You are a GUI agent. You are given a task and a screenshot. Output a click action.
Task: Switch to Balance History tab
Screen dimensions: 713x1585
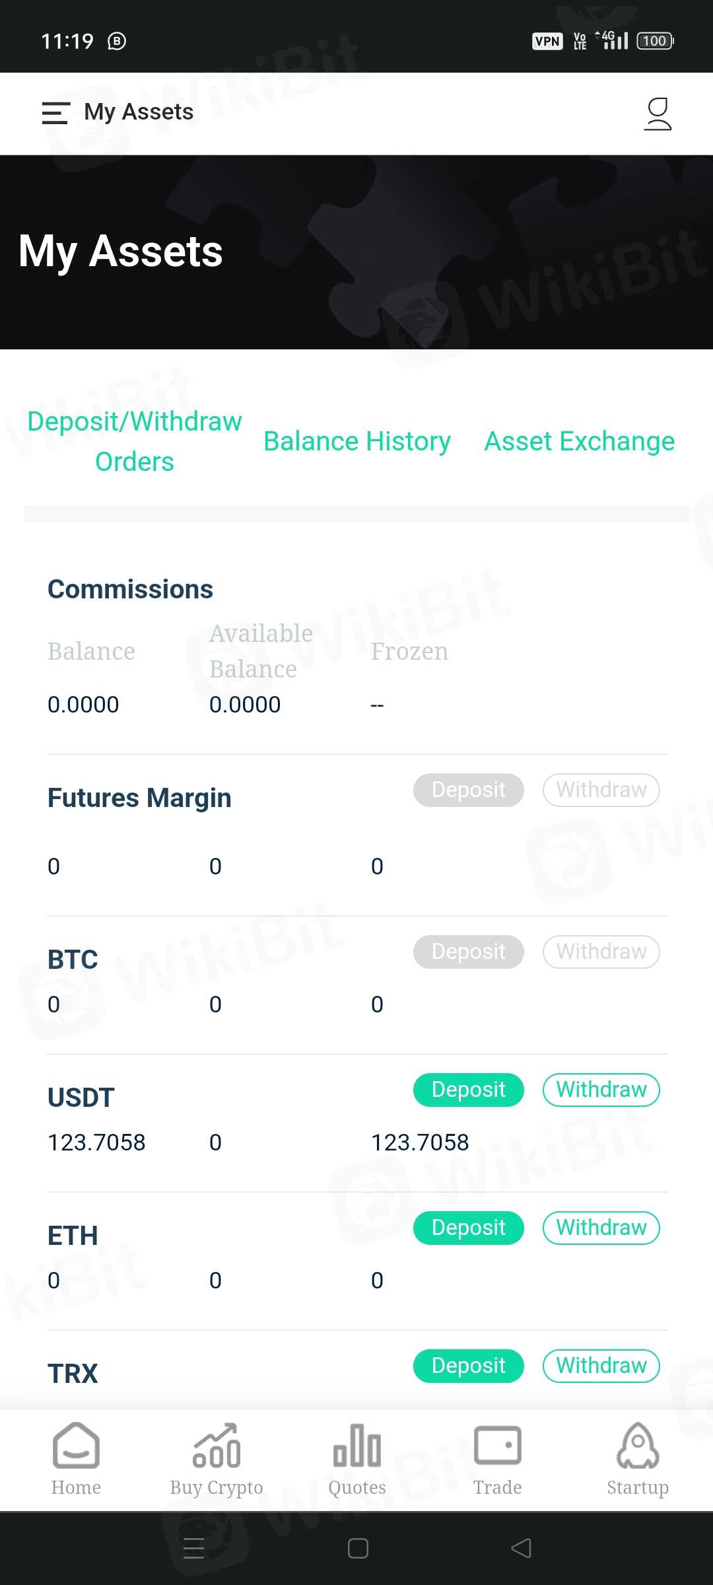[357, 441]
